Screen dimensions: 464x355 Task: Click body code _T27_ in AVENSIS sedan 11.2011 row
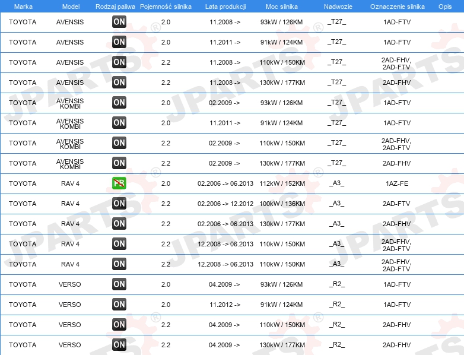pos(337,42)
